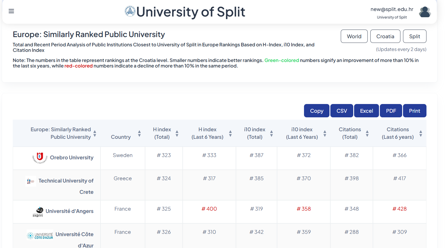Screen dimensions: 445x248
Task: Export the table as Excel
Action: point(367,111)
